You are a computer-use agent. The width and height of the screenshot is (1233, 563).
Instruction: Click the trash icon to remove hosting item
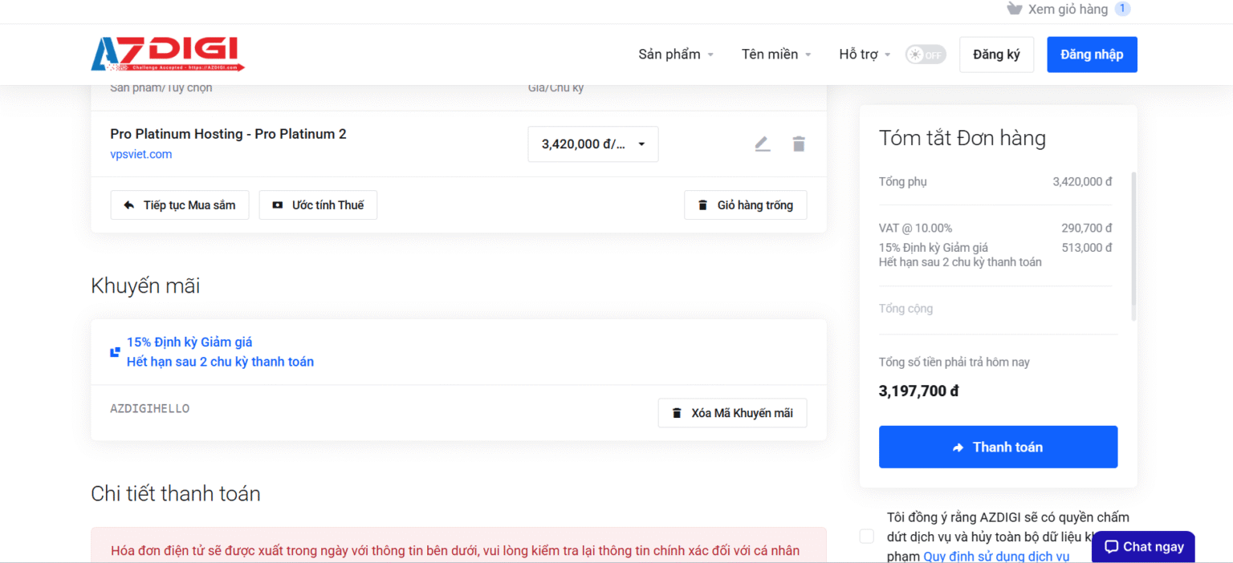click(x=798, y=144)
